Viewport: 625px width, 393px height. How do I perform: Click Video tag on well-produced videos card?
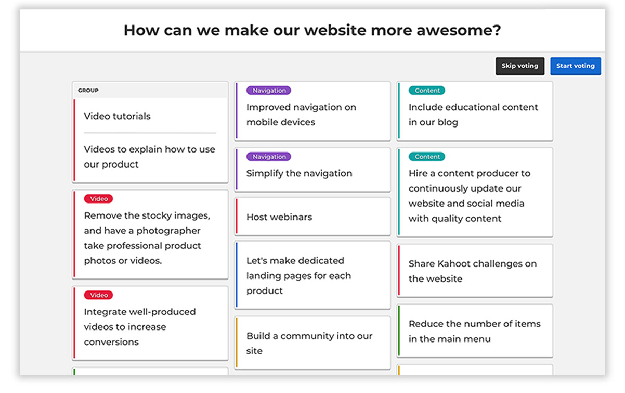pyautogui.click(x=99, y=295)
